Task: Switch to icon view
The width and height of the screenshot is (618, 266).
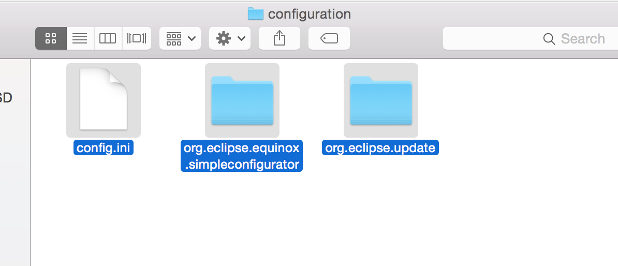Action: [51, 38]
